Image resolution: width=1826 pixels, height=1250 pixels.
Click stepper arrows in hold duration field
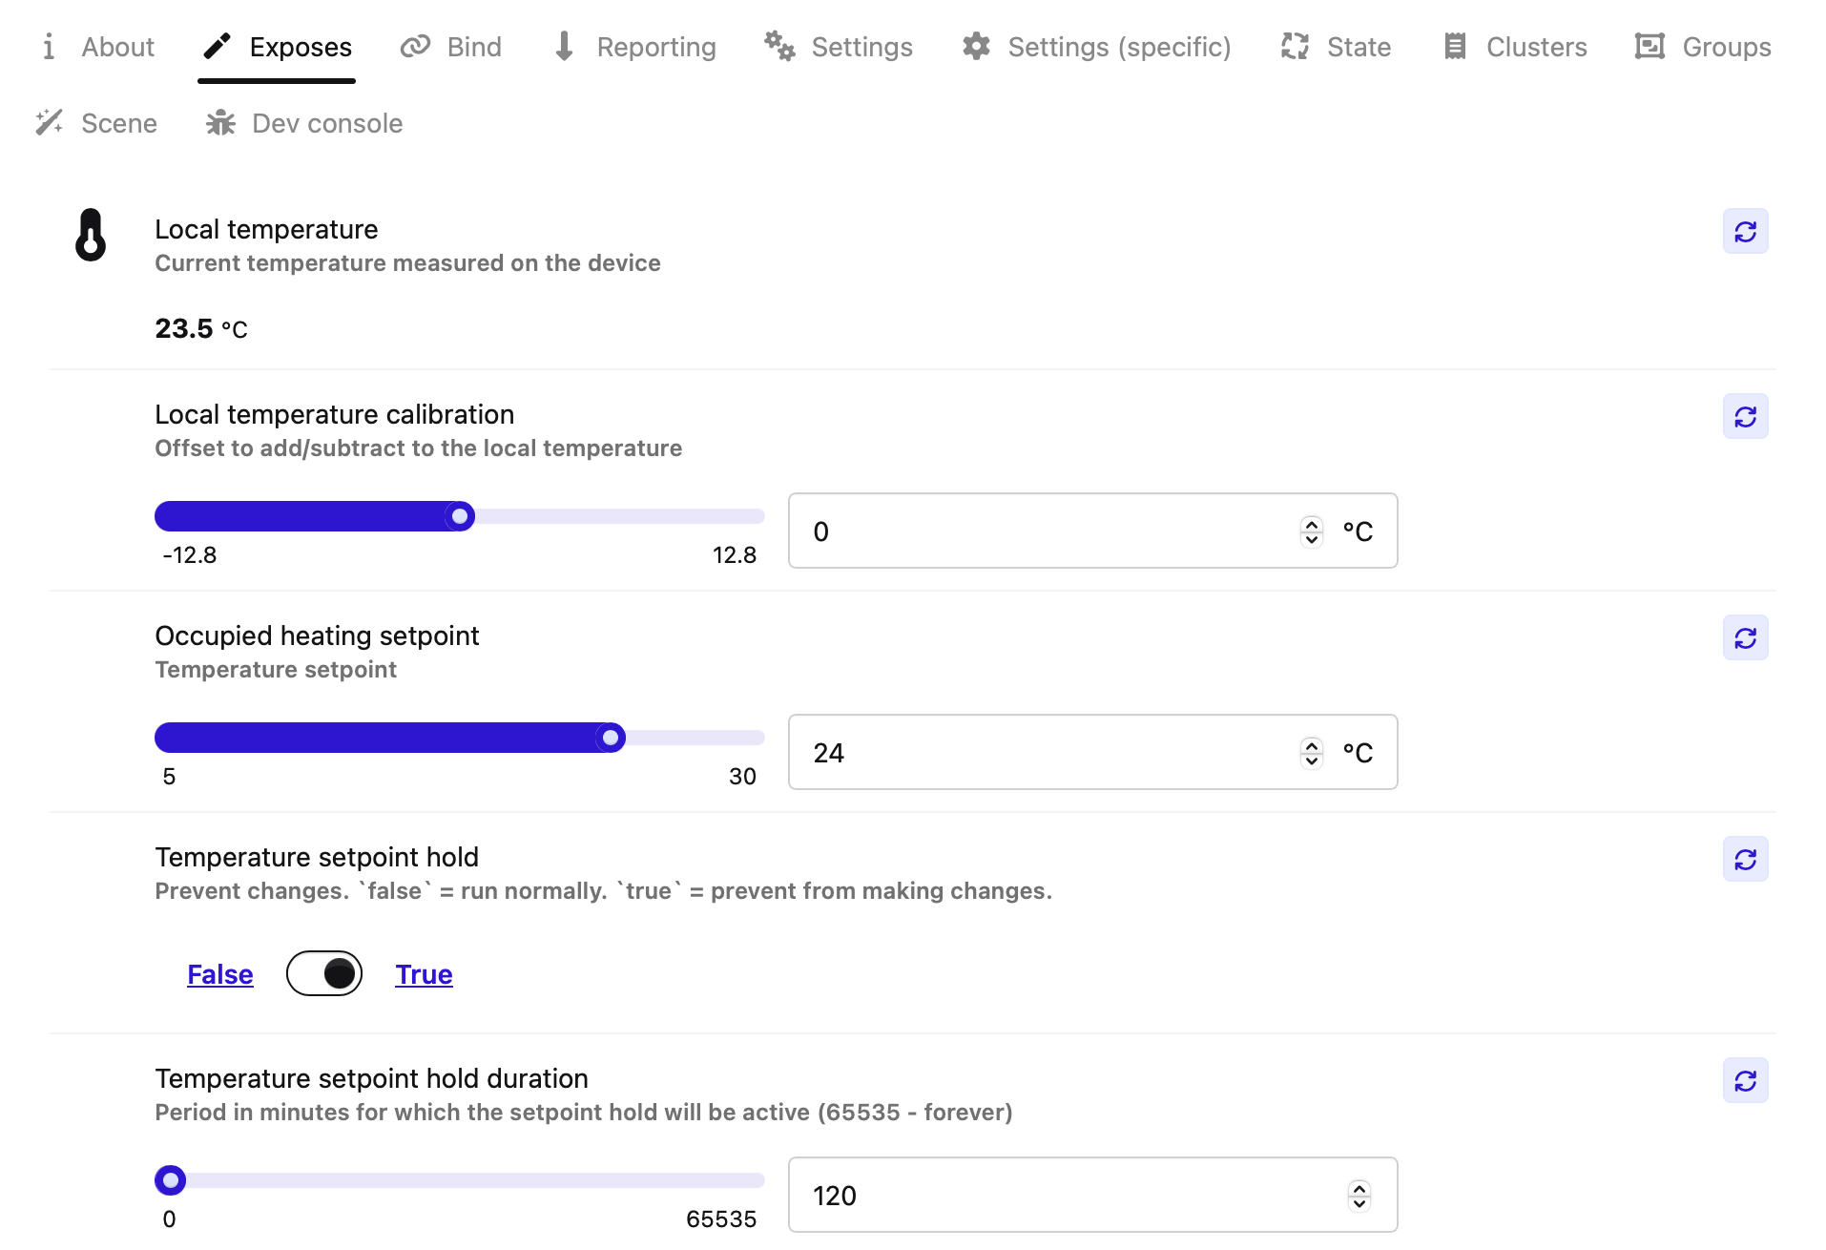click(1359, 1196)
